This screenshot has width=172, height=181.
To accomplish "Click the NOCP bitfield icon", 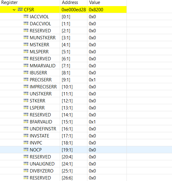I will tap(26, 150).
